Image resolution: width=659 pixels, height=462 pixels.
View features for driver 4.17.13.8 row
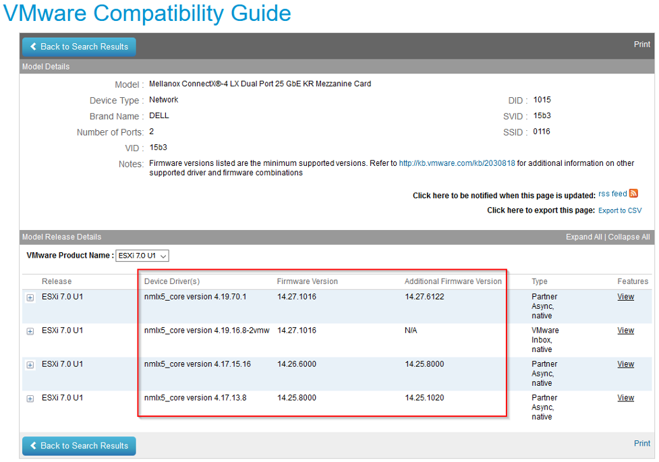pos(625,398)
